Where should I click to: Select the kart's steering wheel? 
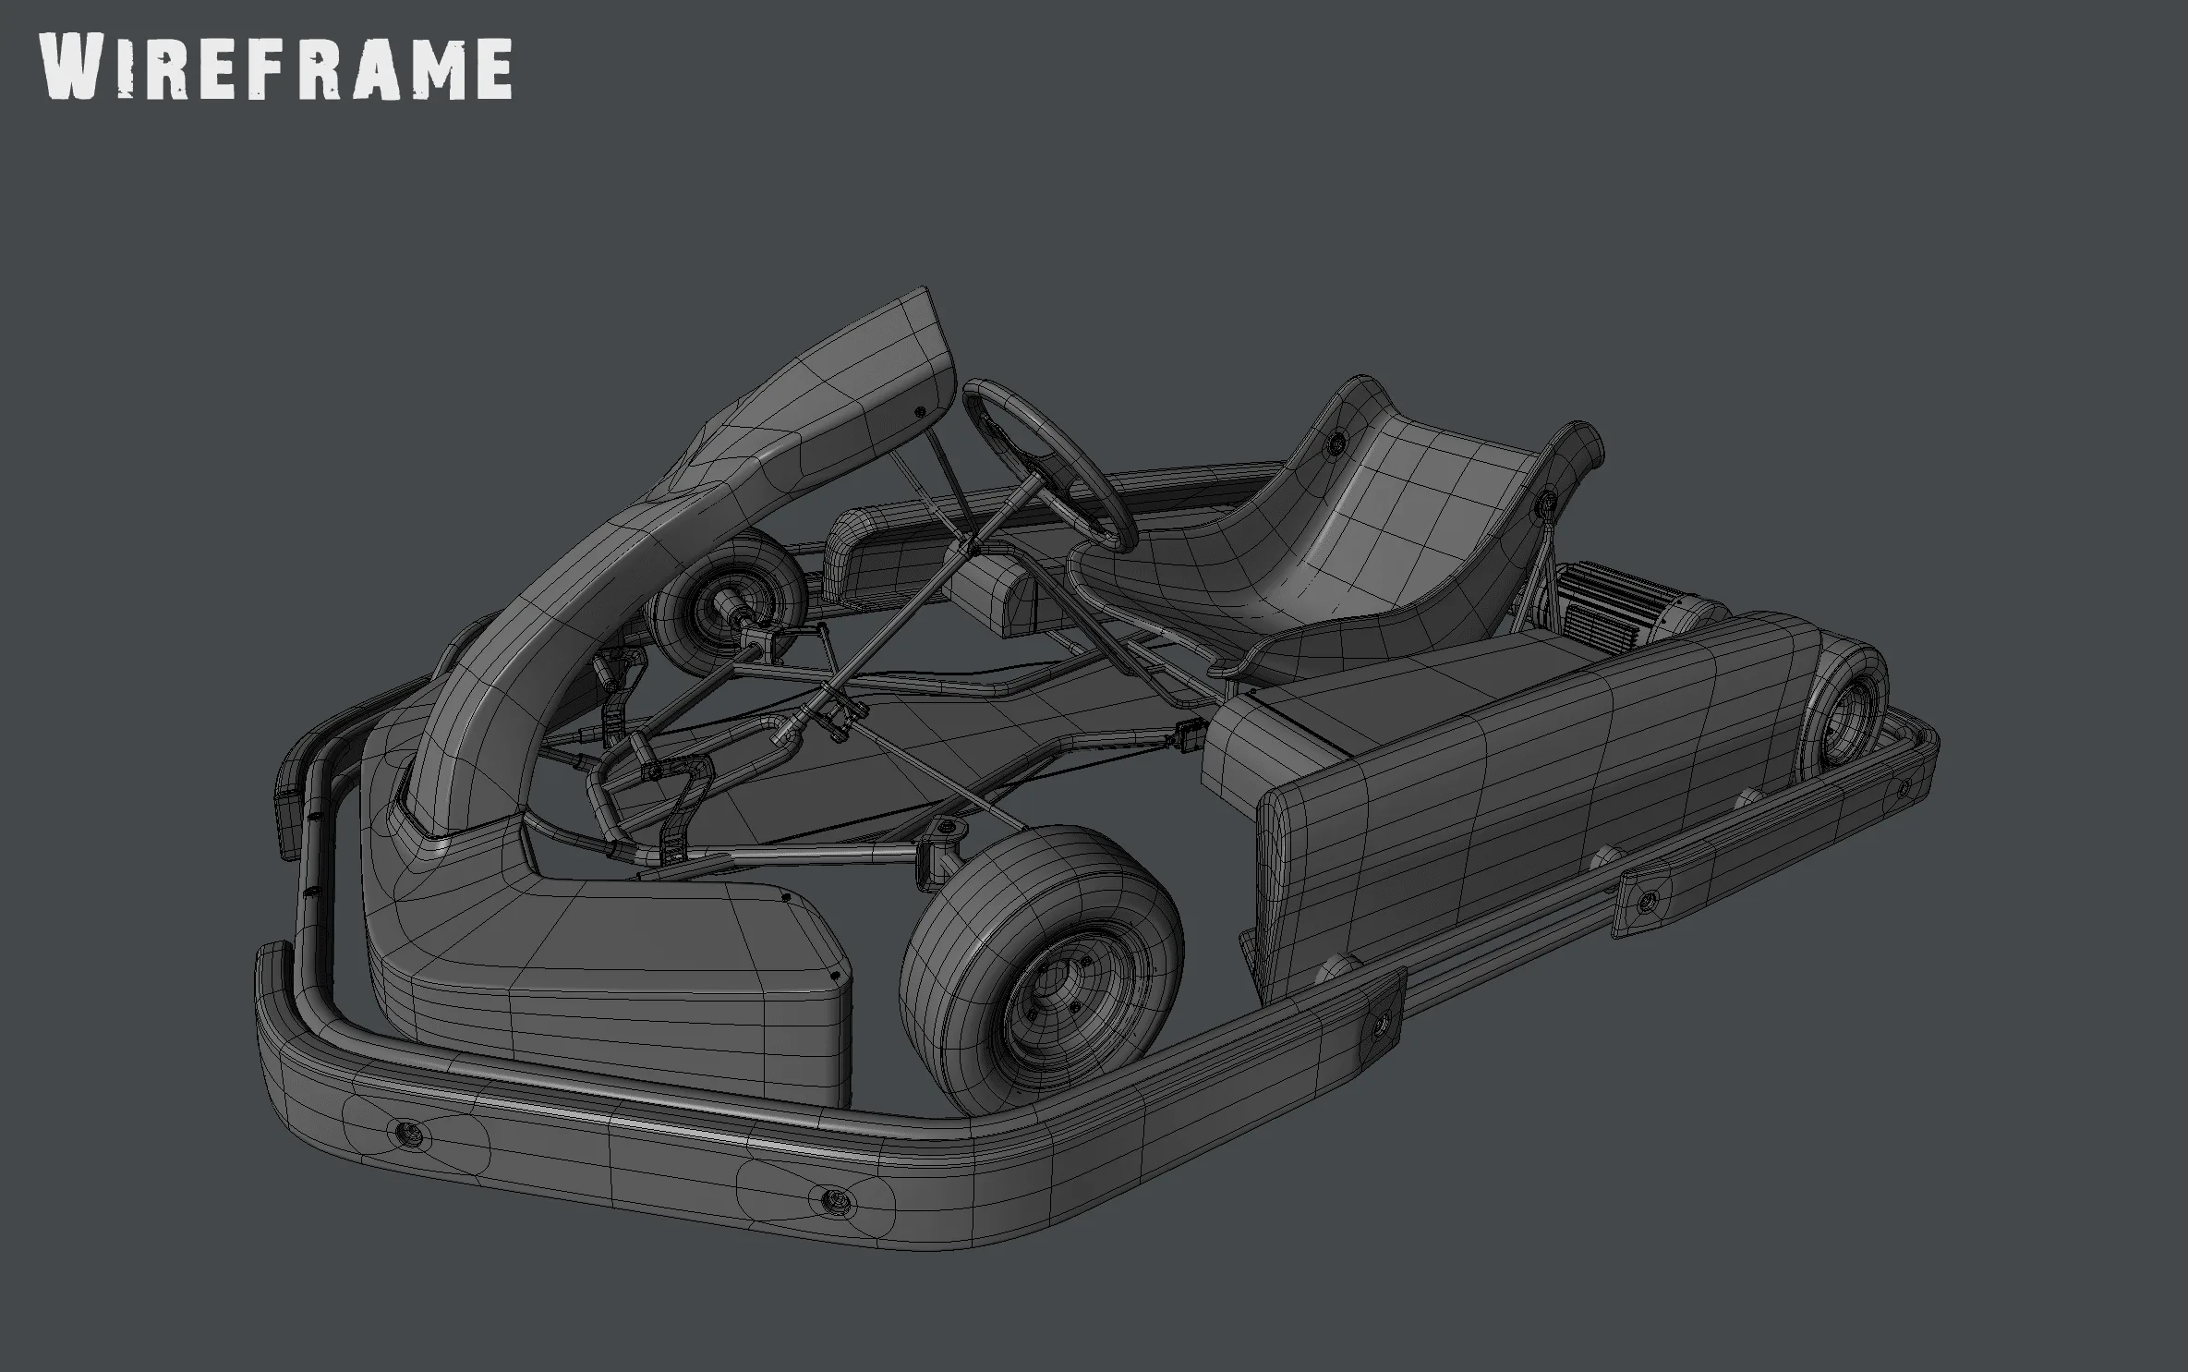coord(1050,466)
